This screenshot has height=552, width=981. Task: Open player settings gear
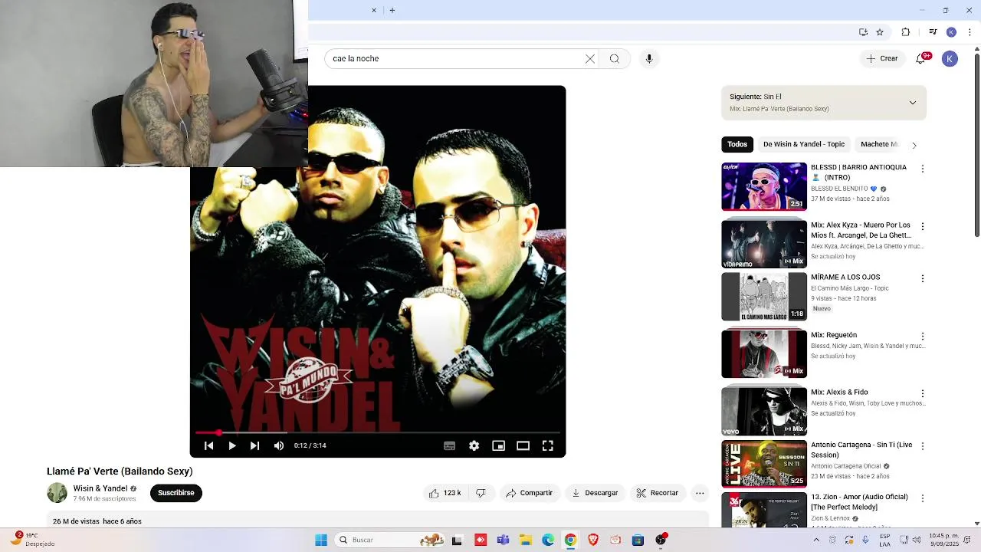[474, 445]
